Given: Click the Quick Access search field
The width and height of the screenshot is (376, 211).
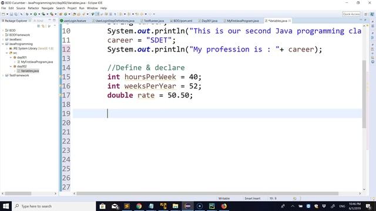Looking at the screenshot, I should (x=351, y=14).
